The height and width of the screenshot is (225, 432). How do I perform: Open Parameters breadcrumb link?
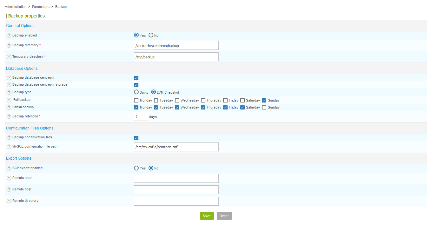pos(41,7)
